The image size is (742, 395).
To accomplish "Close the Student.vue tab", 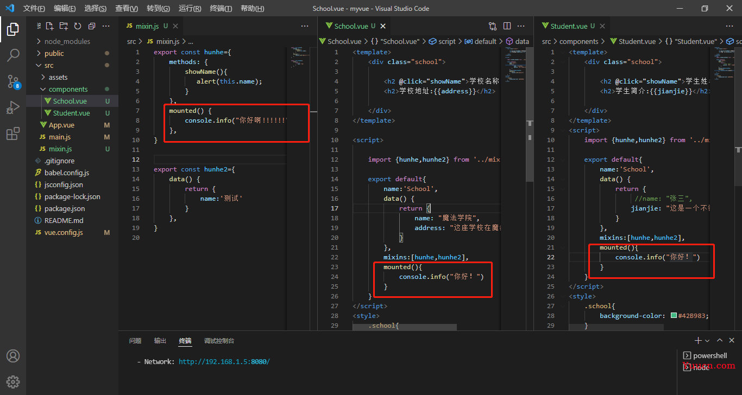I will pos(602,26).
